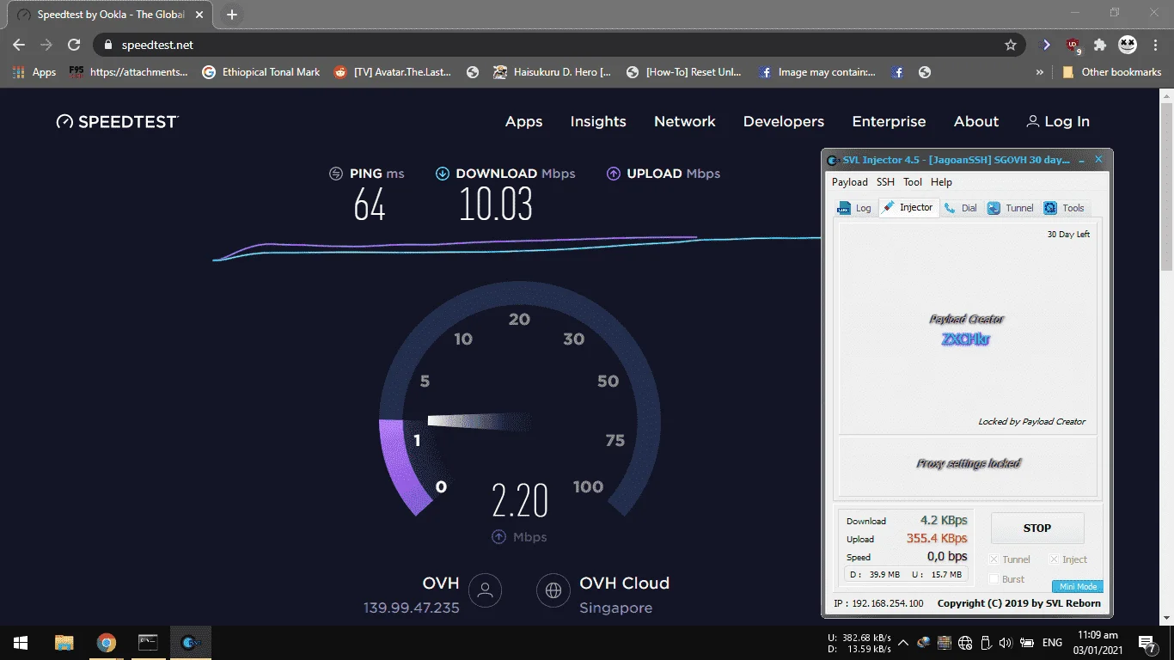
Task: Reload the Speedtest page
Action: pos(74,45)
